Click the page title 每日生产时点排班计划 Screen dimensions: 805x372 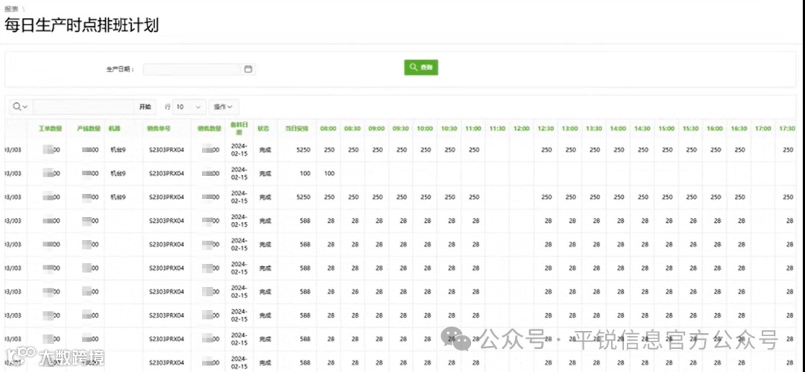click(x=82, y=25)
